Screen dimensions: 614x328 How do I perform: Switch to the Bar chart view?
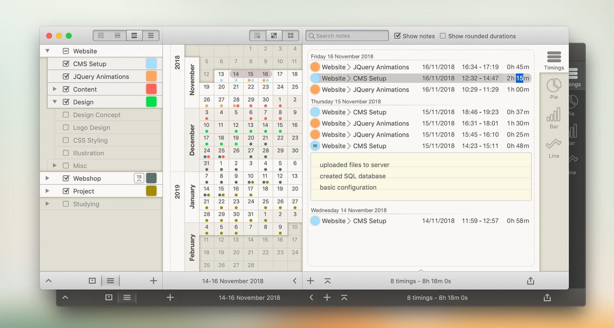[554, 114]
